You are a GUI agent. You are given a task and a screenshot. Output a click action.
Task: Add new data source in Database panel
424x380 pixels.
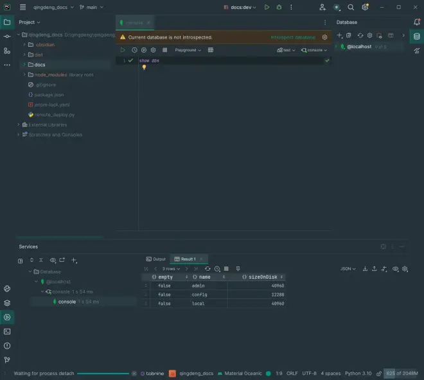(x=339, y=35)
